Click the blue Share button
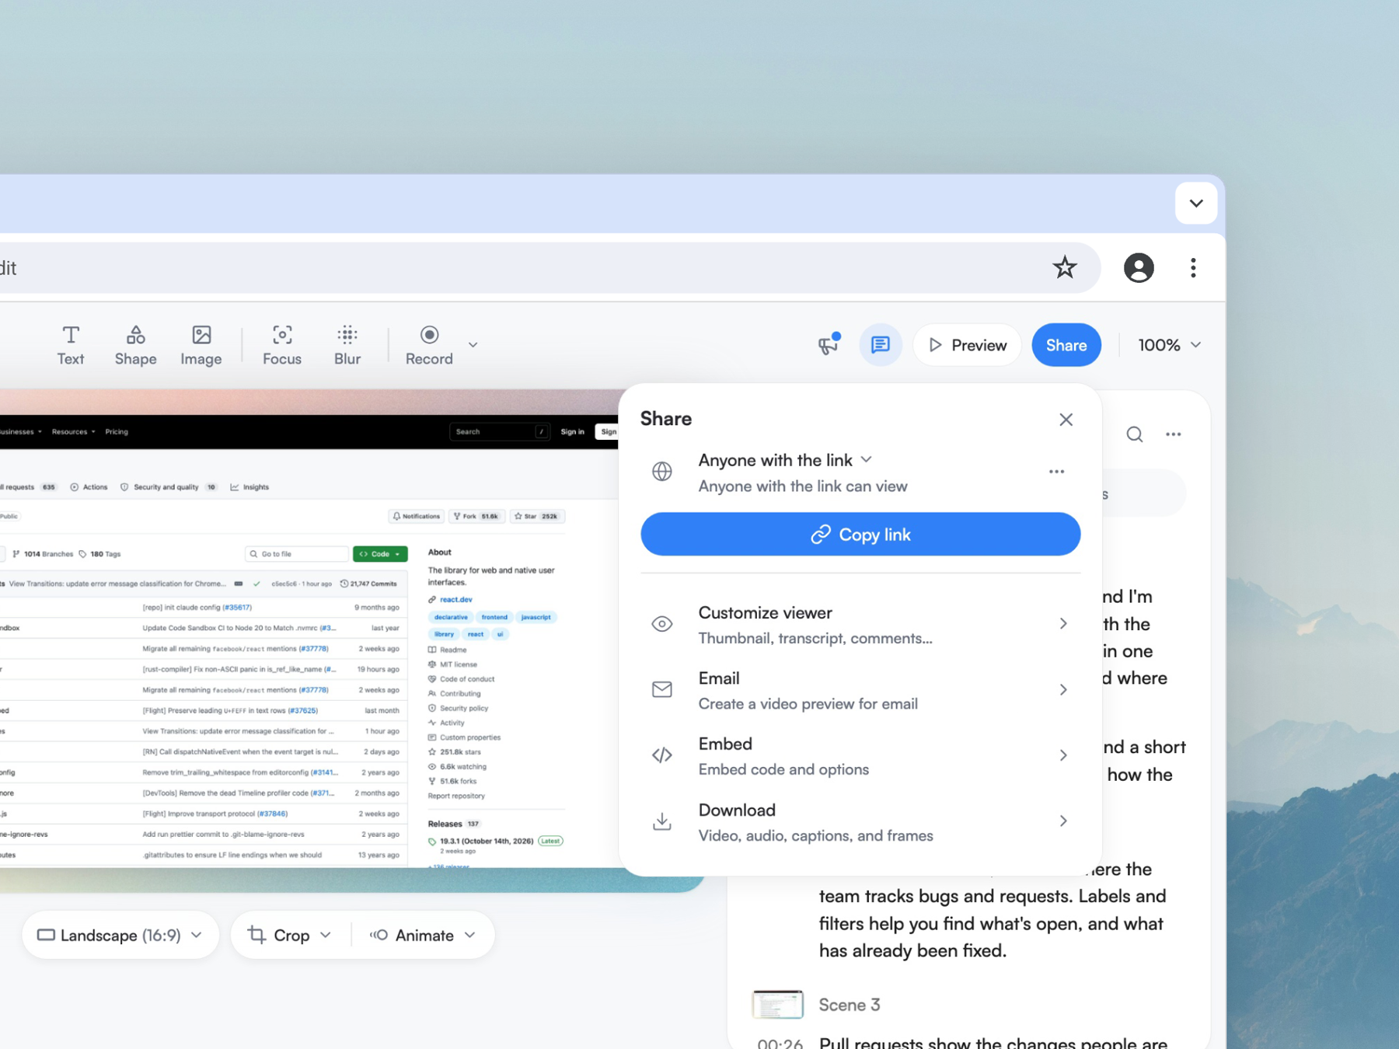The width and height of the screenshot is (1399, 1049). coord(1066,345)
